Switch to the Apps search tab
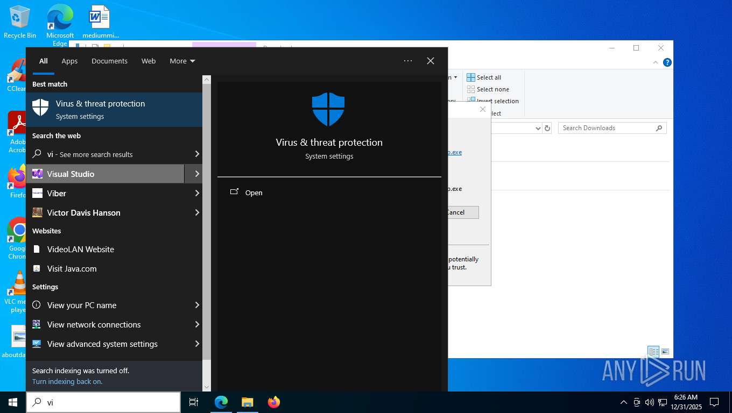Viewport: 732px width, 413px height. click(69, 61)
